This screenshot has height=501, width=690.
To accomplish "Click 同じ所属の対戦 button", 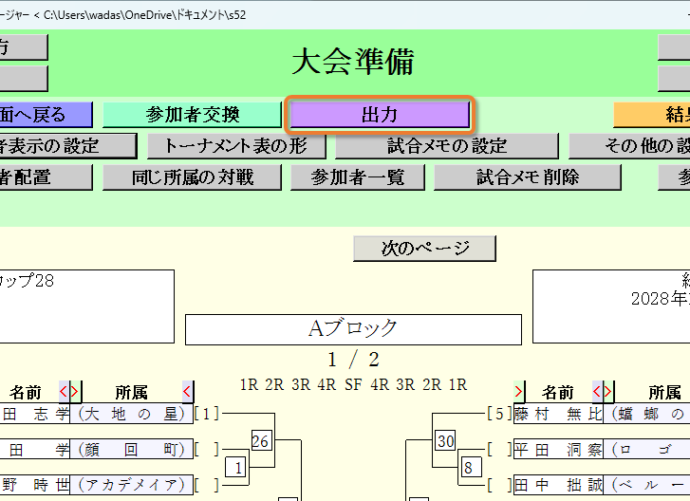I will (x=192, y=177).
